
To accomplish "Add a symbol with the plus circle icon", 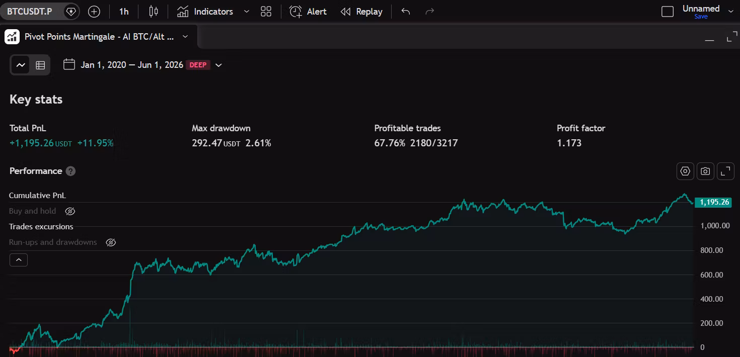I will pos(94,11).
